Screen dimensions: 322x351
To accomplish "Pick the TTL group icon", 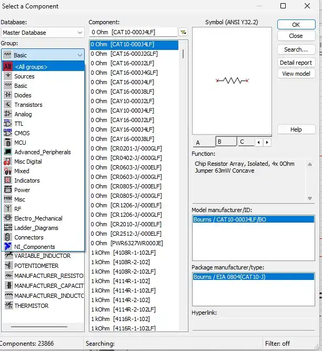I will coord(8,123).
